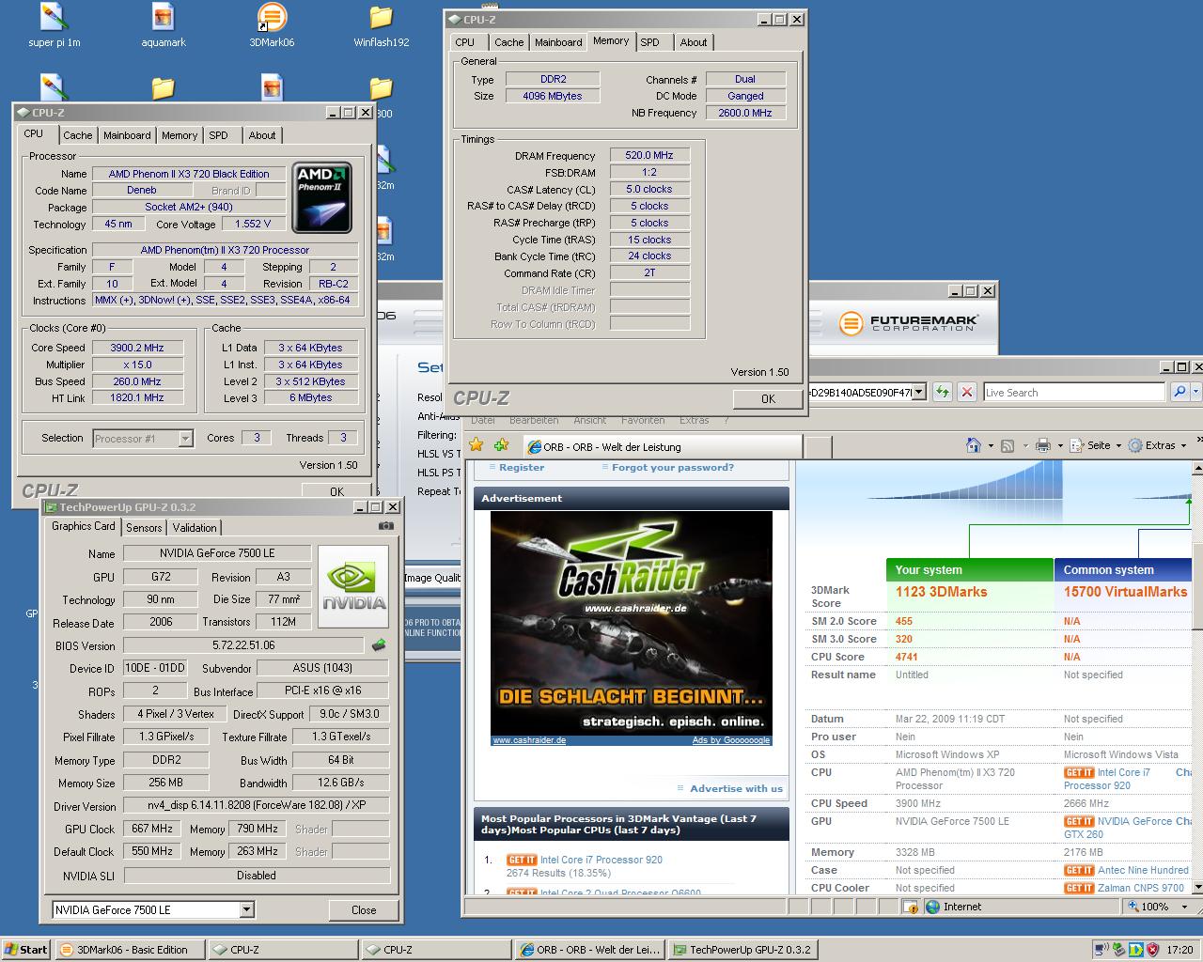Click the browser refresh icon
Viewport: 1203px width, 962px height.
click(942, 392)
